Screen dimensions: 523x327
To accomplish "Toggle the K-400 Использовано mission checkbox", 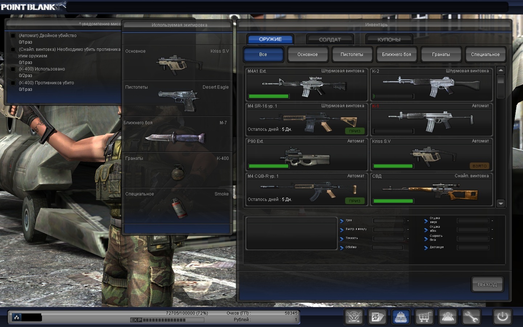I will pos(13,69).
